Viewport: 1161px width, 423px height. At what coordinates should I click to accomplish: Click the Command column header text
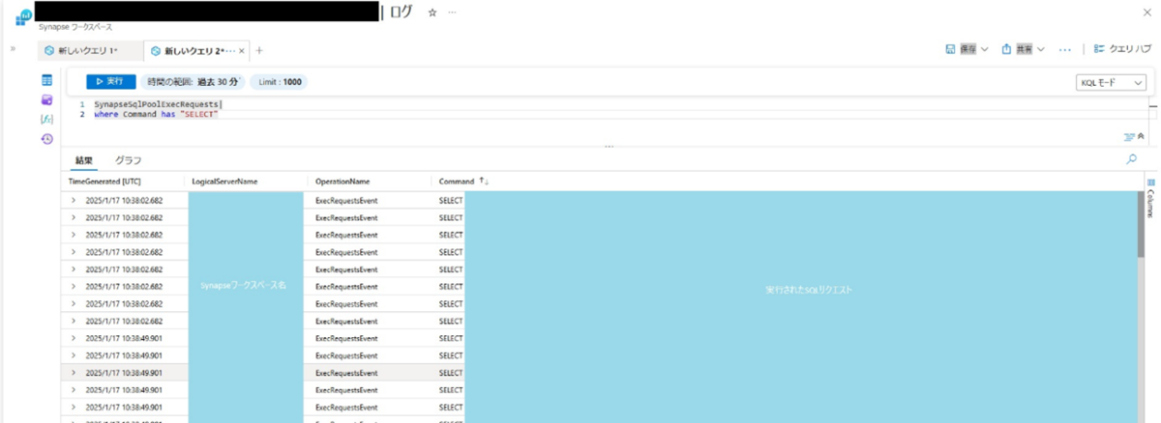[x=457, y=181]
